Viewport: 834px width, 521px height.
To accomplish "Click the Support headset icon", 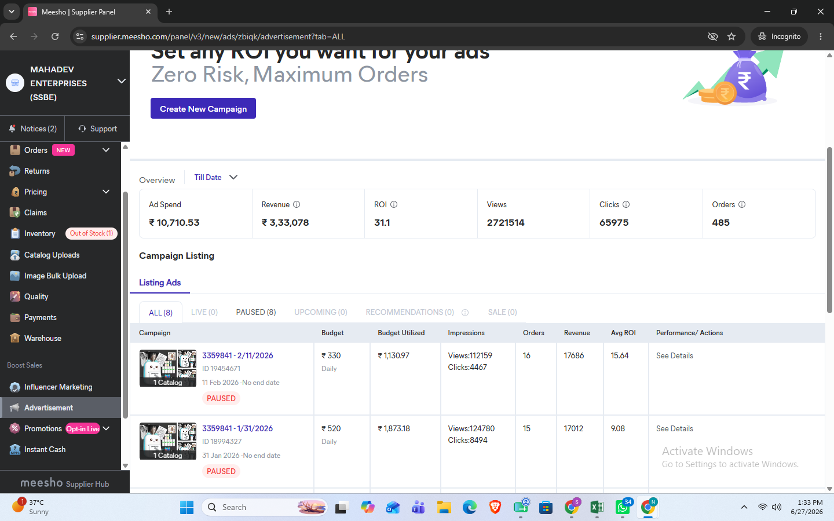I will pos(82,129).
